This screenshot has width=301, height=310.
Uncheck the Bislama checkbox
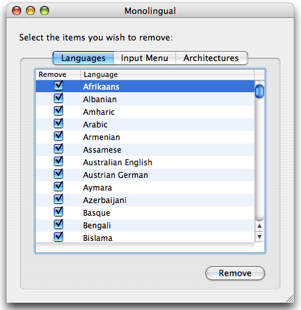click(58, 237)
